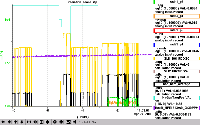Click the circle auto-scale toolbar button
The width and height of the screenshot is (200, 125).
tap(55, 122)
